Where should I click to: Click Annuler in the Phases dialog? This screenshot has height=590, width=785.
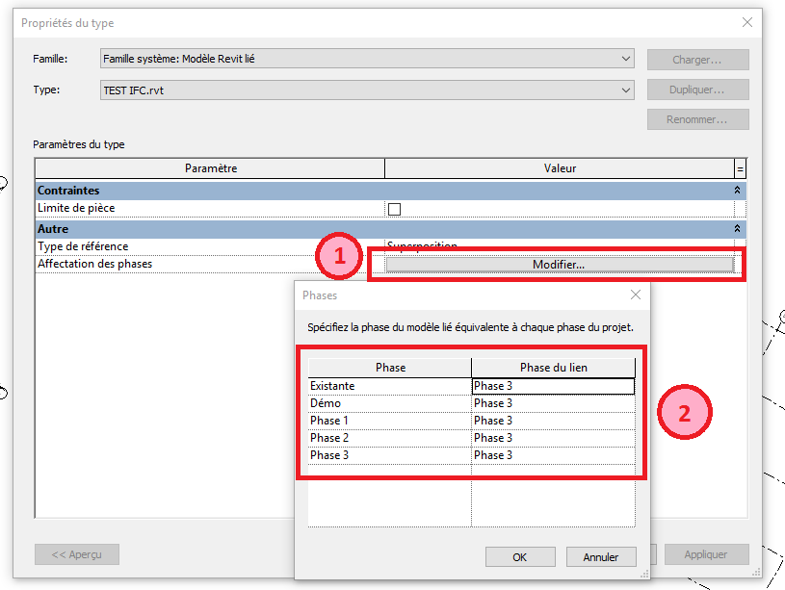tap(600, 557)
